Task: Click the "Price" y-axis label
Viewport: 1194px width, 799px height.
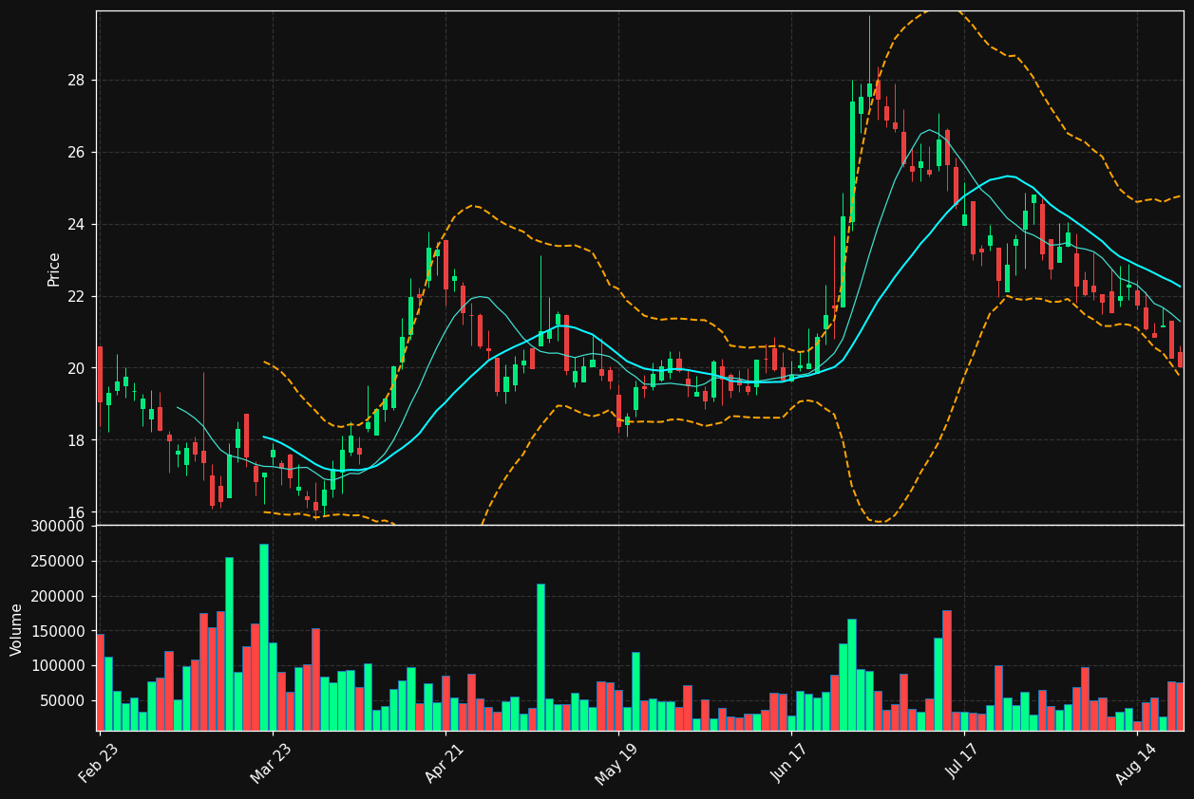Action: pos(54,269)
